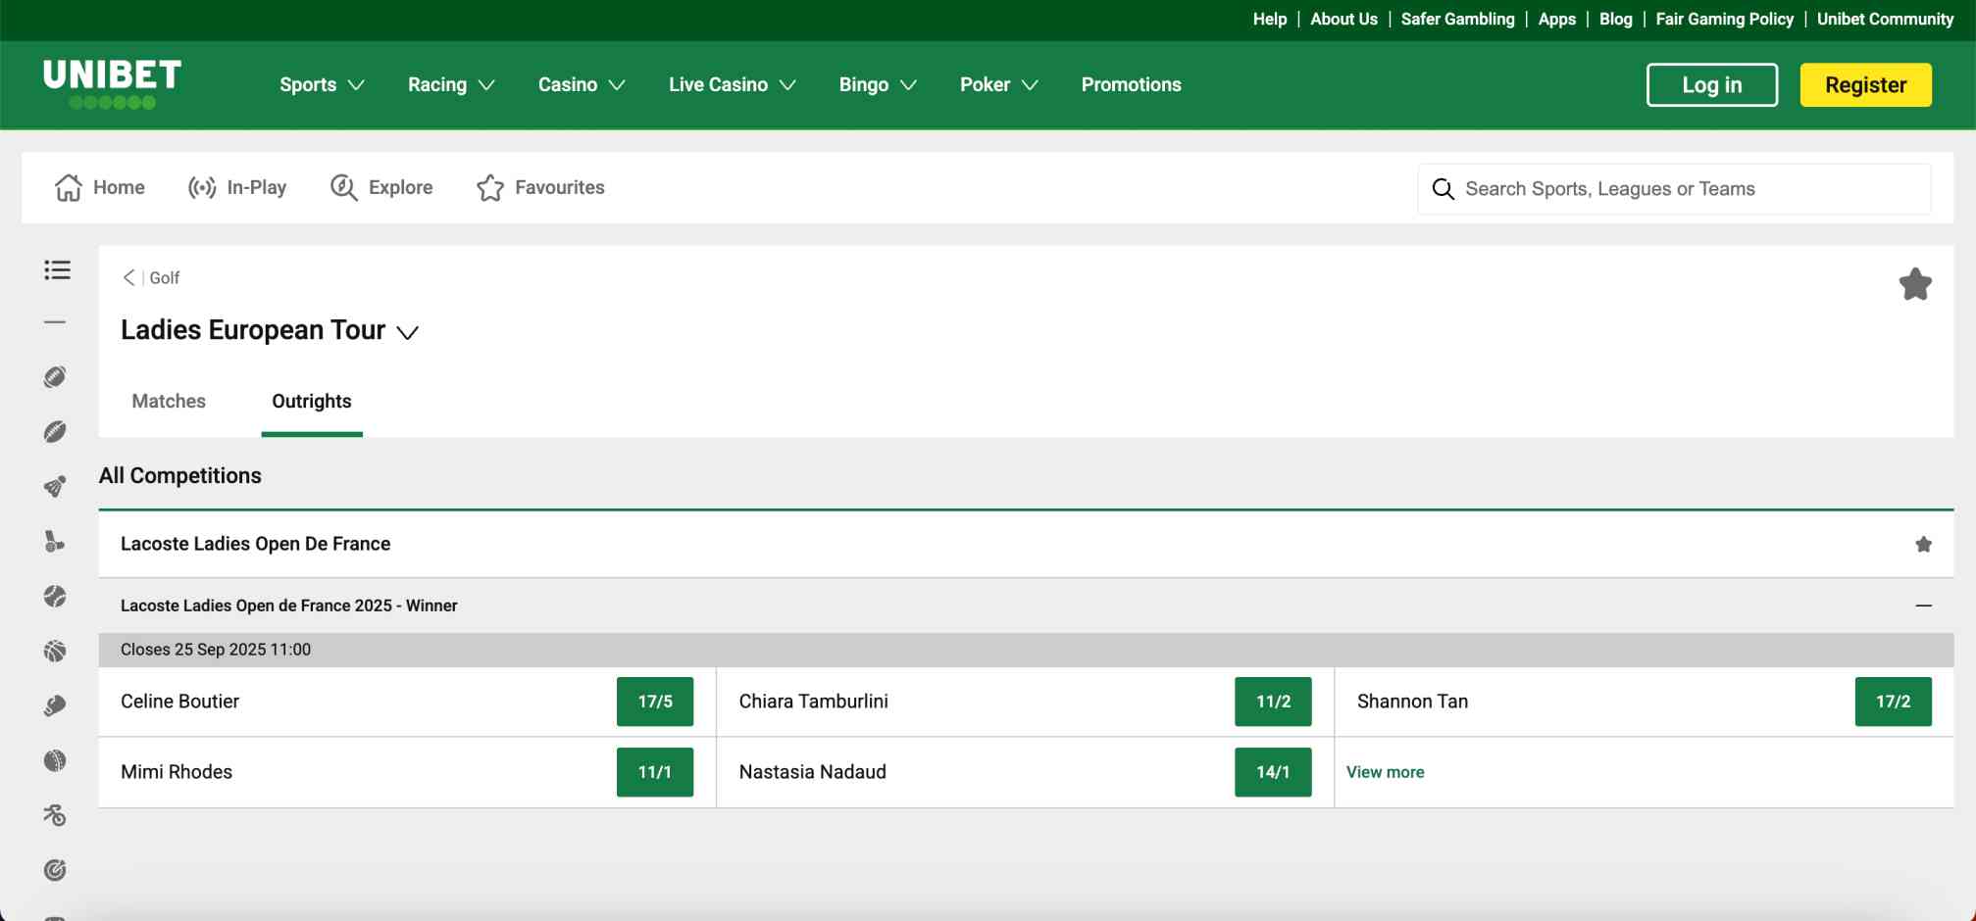Select the Rugby icon in the sidebar
The image size is (1976, 921).
point(56,431)
